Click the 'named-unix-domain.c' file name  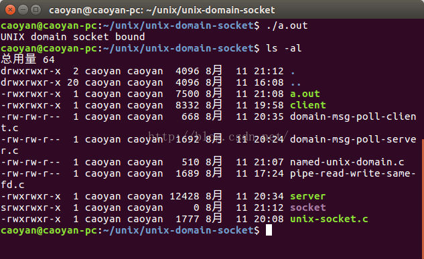347,162
